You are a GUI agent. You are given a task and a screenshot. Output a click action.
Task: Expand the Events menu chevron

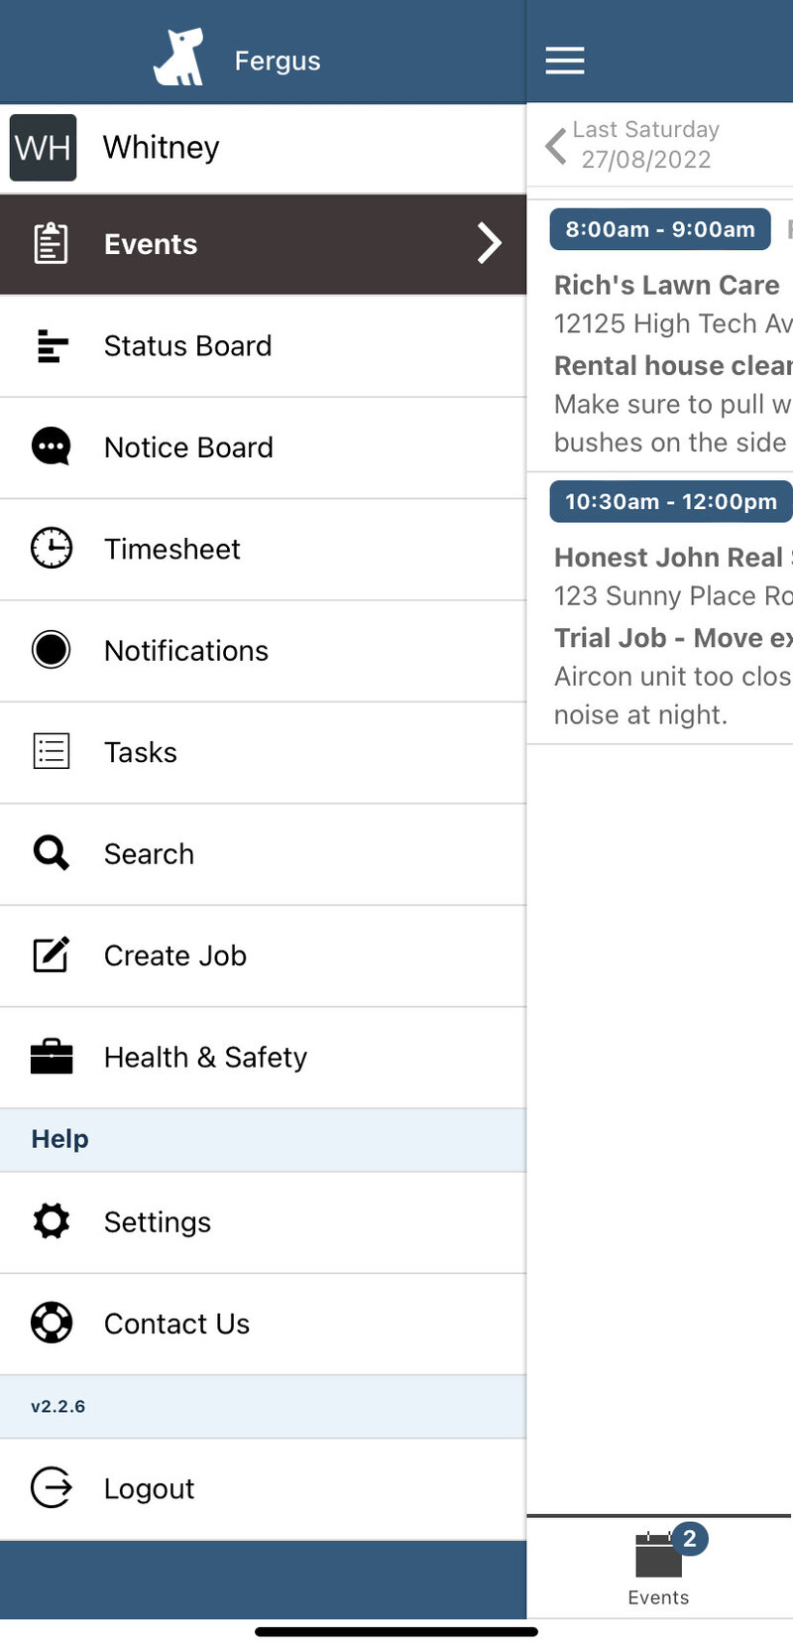tap(490, 243)
